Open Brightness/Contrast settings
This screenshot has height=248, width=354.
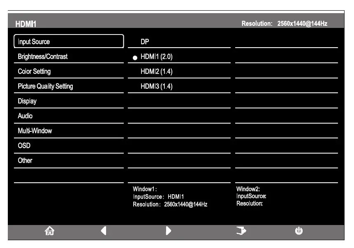(x=68, y=56)
